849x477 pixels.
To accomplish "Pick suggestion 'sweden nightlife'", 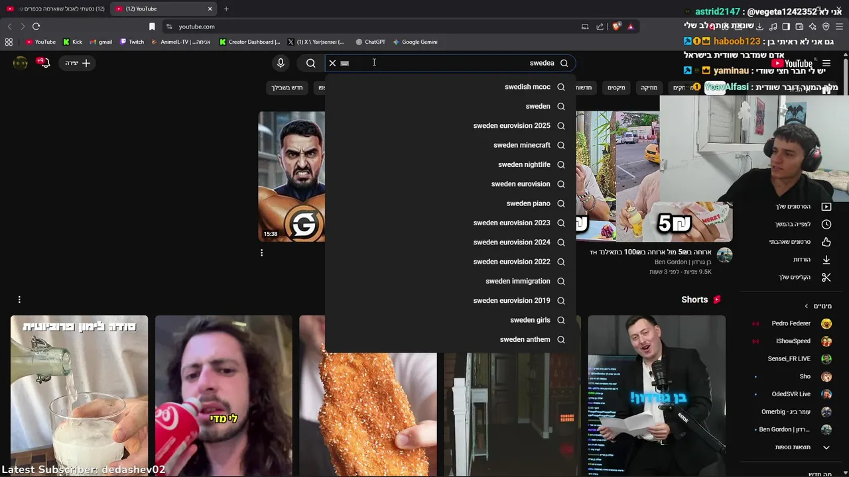I will 451,164.
